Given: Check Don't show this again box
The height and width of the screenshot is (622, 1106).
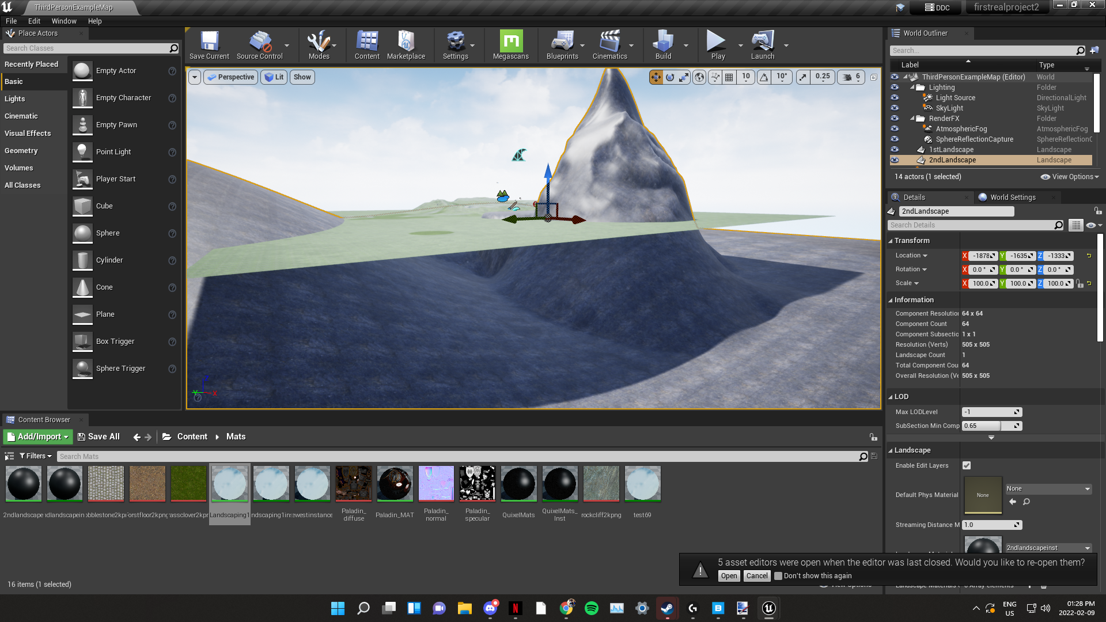Looking at the screenshot, I should [778, 576].
